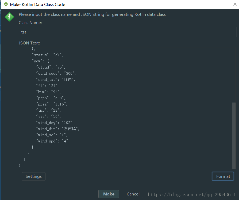Screen dimensions: 239x200
Task: Click the "hum": "94" line
Action: coord(48,92)
